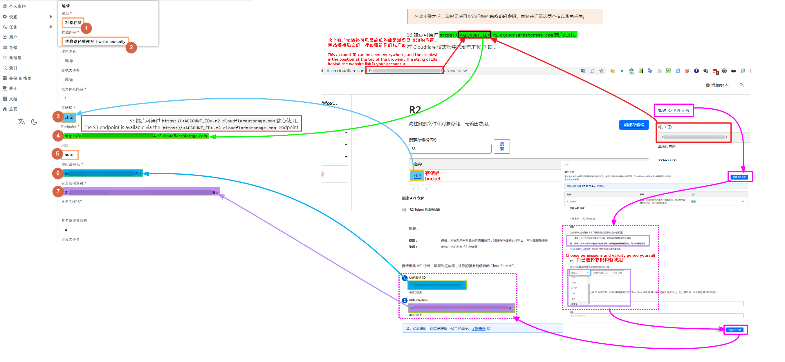The height and width of the screenshot is (362, 785).
Task: Click the 搜索 button beside bucket search
Action: pyautogui.click(x=501, y=146)
